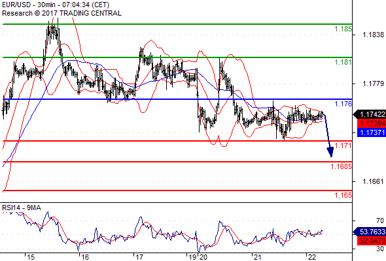The image size is (386, 261).
Task: Click the blue 1.176 pivot label
Action: 343,104
